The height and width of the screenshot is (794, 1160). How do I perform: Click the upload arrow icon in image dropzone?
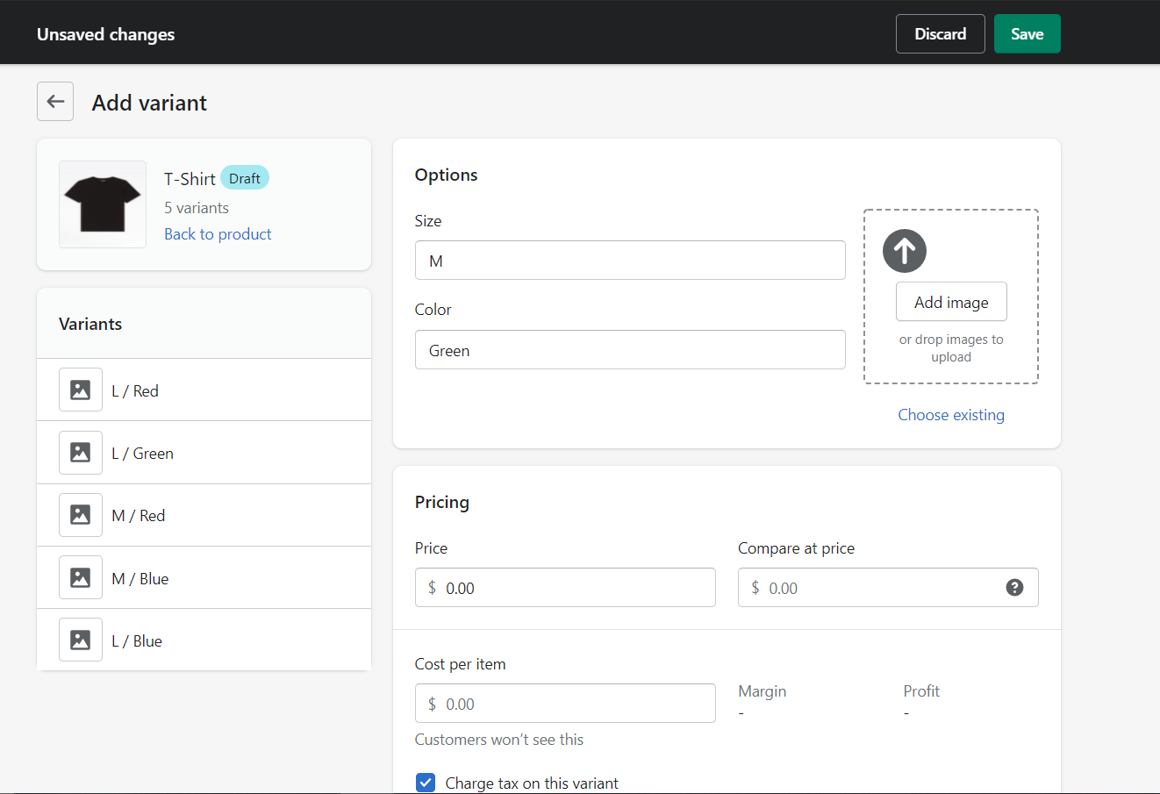[x=905, y=251]
